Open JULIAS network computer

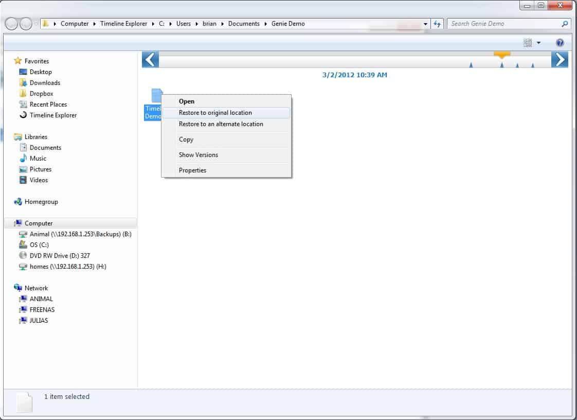click(x=38, y=320)
